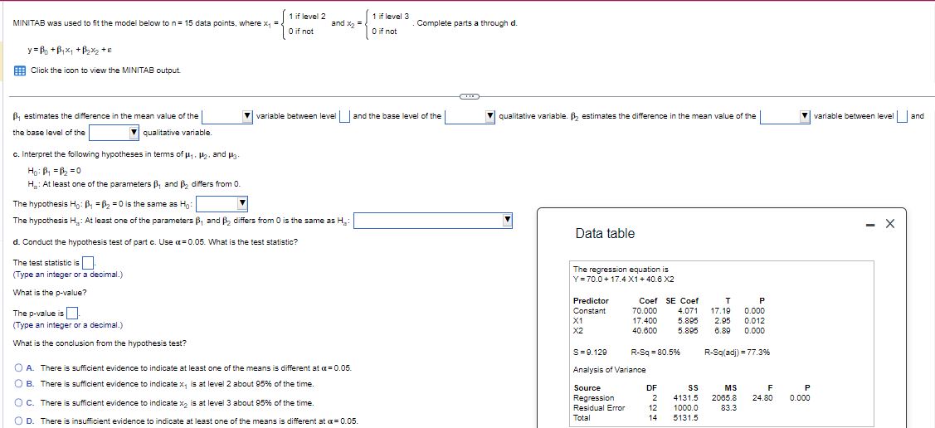Select option C about x2 at level 3
The height and width of the screenshot is (428, 935).
click(x=19, y=403)
